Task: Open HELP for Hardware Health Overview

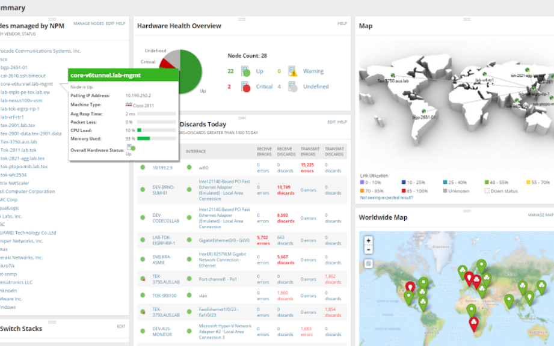Action: point(342,23)
